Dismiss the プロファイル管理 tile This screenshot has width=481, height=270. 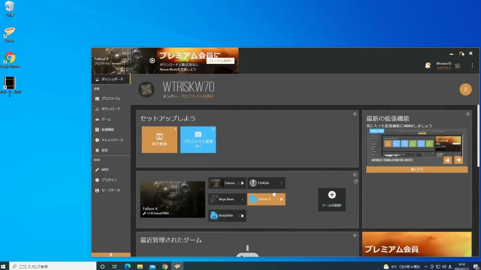point(214,129)
